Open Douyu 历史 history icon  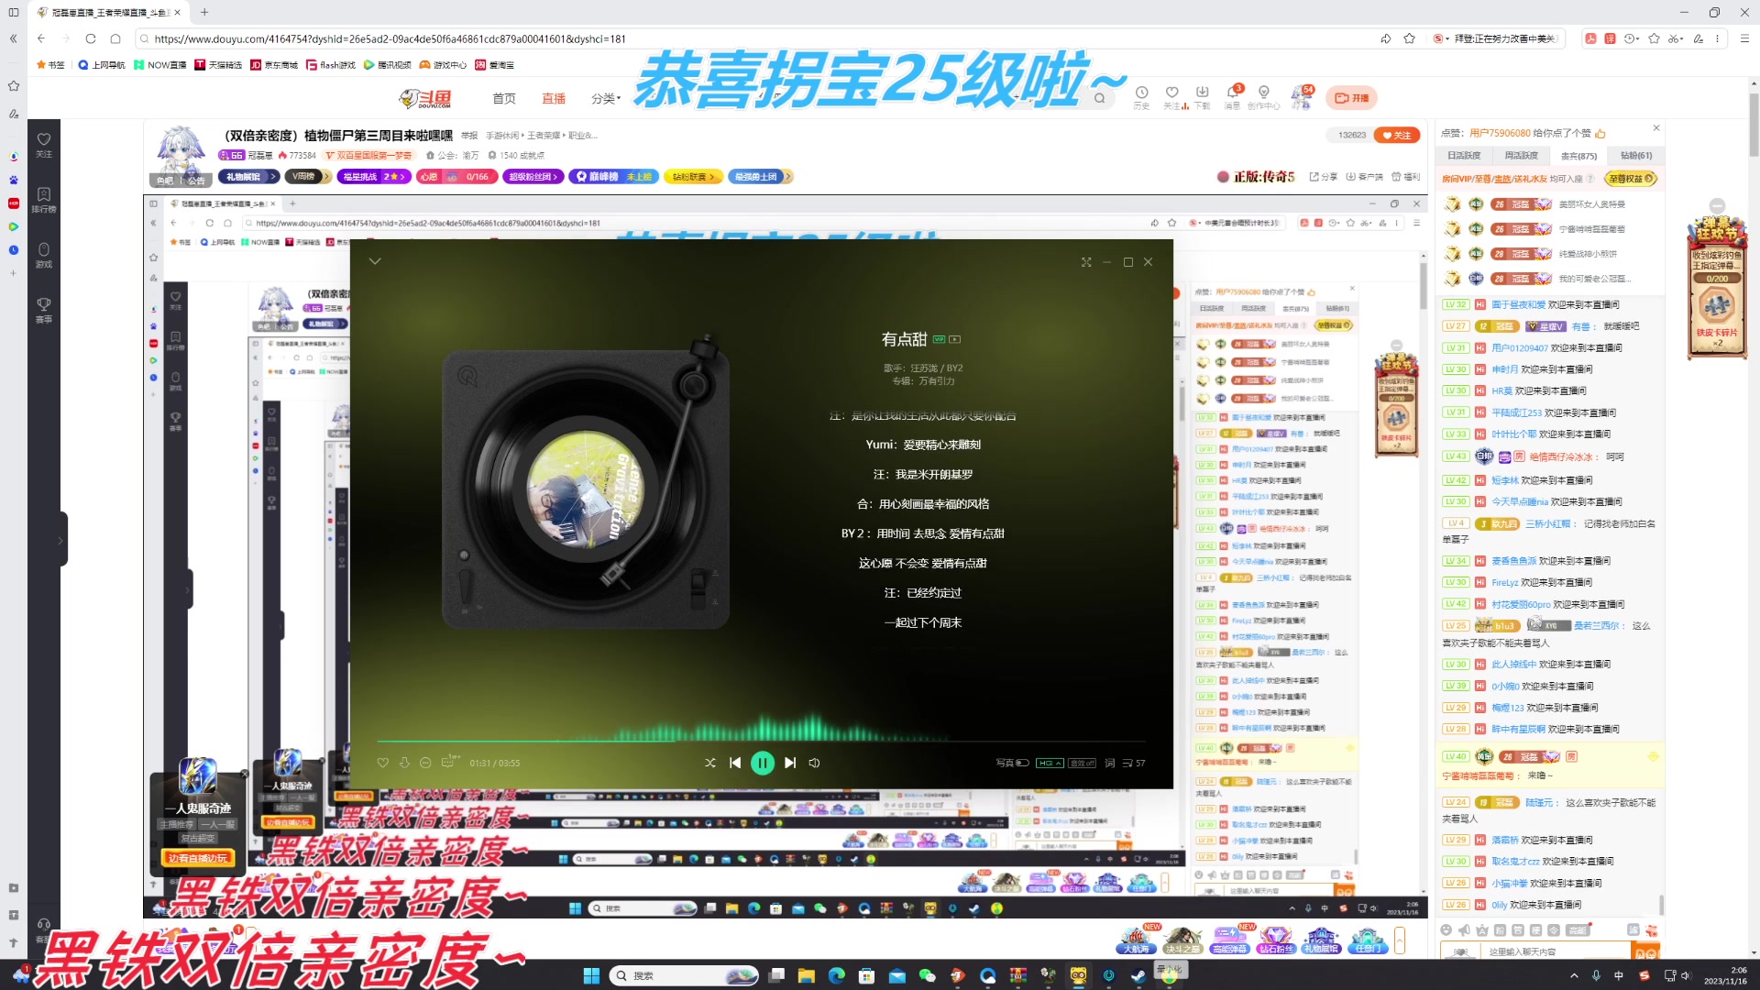point(1141,97)
